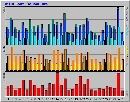Click the "4313" axis value
The height and width of the screenshot is (102, 130).
pos(4,10)
